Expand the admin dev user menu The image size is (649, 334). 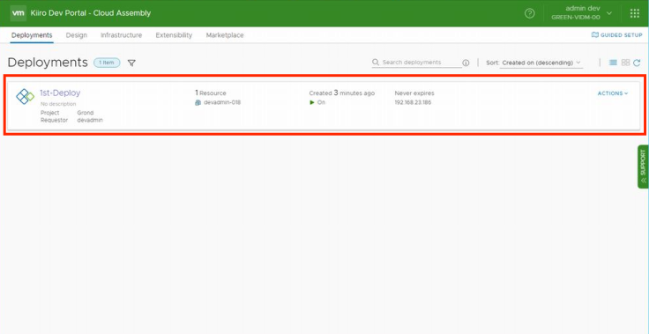click(x=609, y=13)
